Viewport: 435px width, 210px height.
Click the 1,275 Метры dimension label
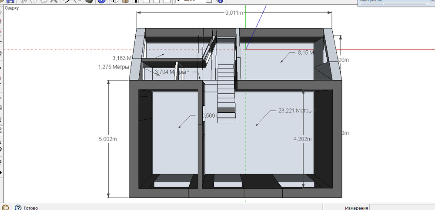115,67
